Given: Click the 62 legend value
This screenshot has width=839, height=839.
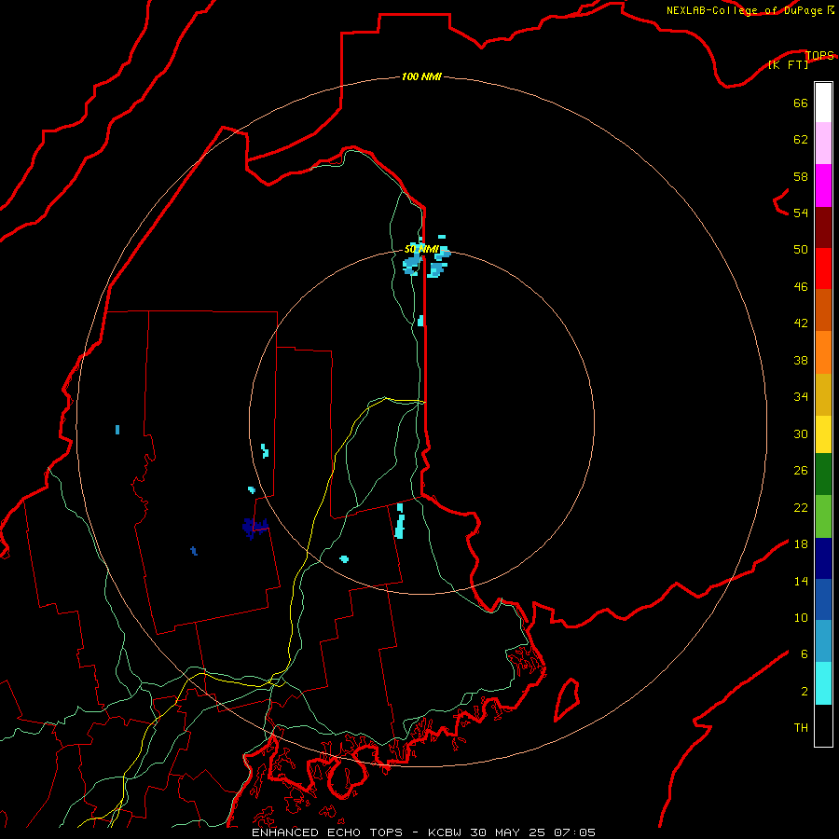Looking at the screenshot, I should (x=801, y=139).
